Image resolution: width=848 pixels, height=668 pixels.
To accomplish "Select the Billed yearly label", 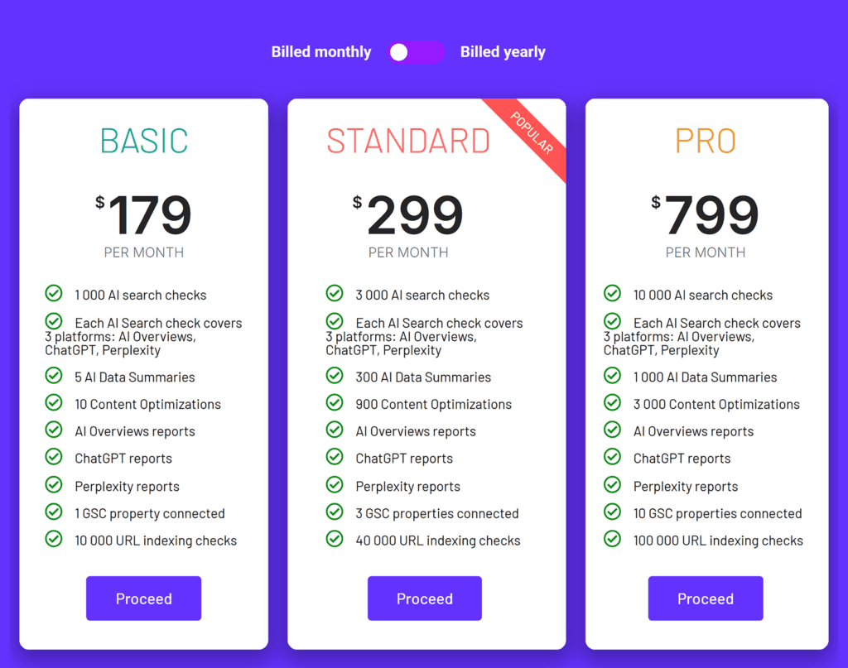I will [503, 51].
